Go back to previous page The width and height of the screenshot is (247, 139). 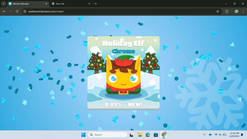click(4, 11)
